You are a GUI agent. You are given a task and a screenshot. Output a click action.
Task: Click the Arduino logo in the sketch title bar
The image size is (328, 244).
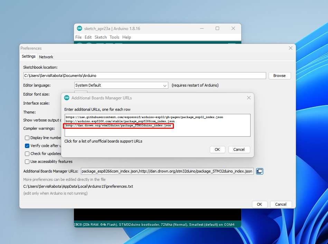[x=79, y=29]
